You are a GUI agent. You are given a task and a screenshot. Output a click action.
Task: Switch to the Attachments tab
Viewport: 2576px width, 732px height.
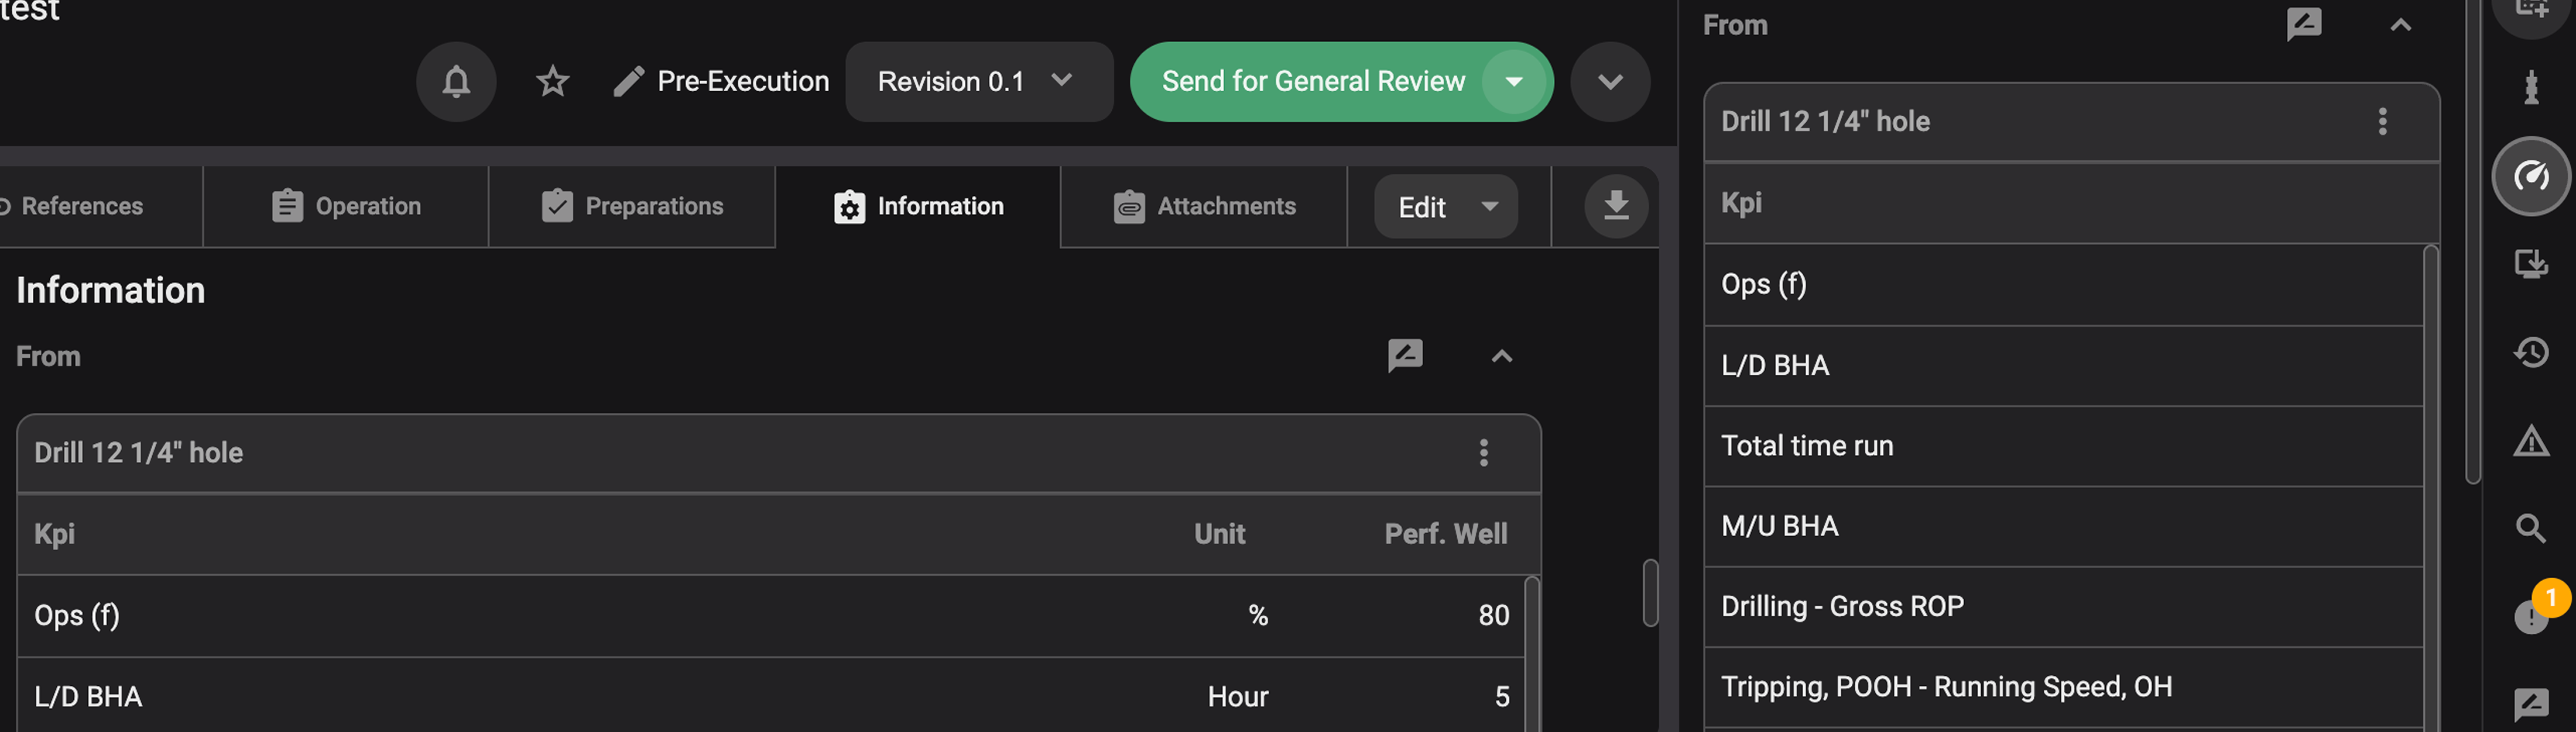click(x=1204, y=206)
